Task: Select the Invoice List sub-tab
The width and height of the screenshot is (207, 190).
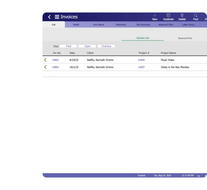Action: point(143,38)
